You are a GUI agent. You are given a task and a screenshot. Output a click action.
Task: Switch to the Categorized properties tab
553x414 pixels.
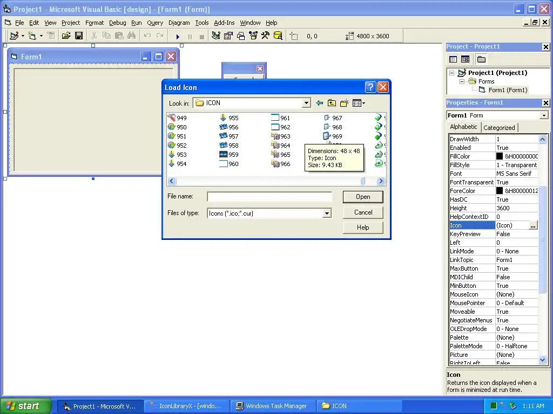499,128
